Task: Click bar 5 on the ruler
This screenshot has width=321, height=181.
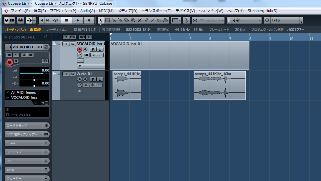Action: click(x=190, y=39)
